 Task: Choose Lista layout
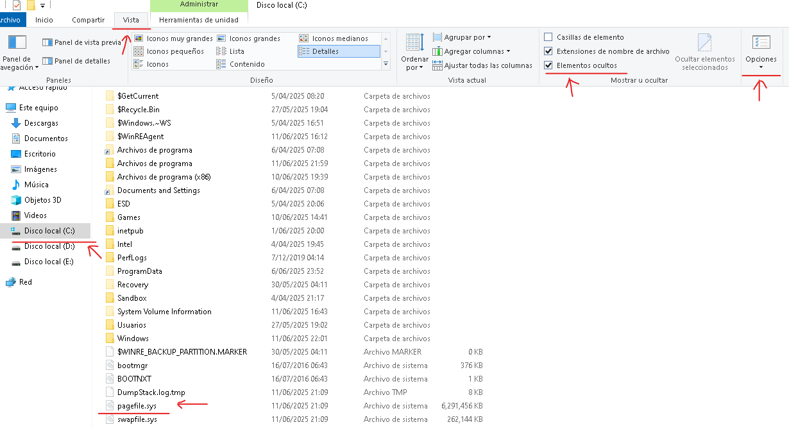pyautogui.click(x=230, y=51)
